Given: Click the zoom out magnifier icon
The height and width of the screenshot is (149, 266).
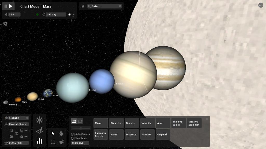Looking at the screenshot, I should (11, 137).
